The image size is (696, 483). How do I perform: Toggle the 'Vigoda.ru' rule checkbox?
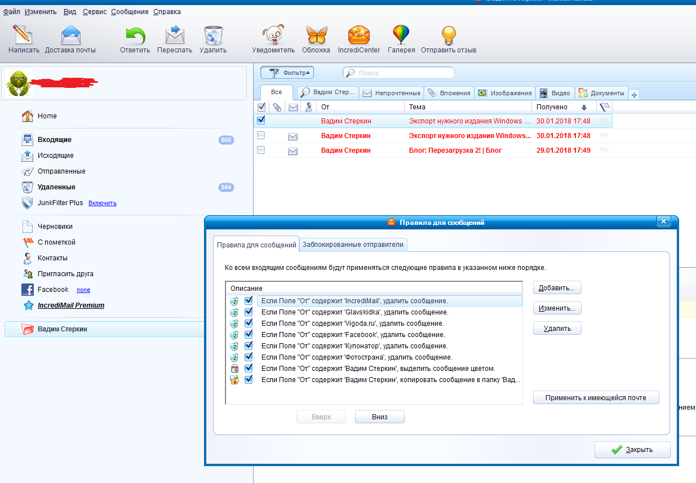coord(248,324)
